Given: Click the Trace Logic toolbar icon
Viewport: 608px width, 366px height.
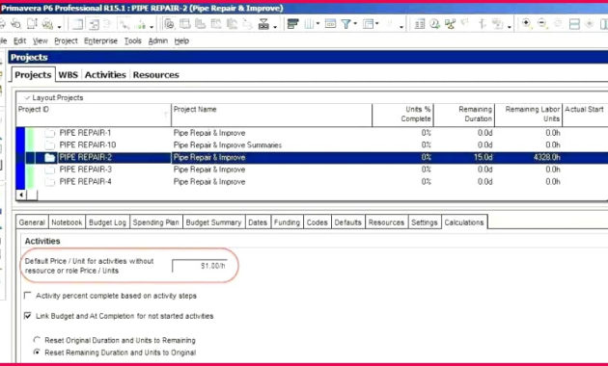Looking at the screenshot, I should pos(124,24).
